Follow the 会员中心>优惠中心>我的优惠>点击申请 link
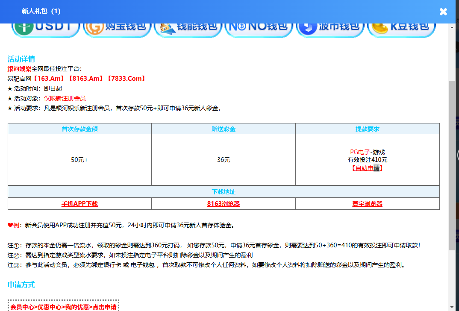This screenshot has height=311, width=459. click(x=63, y=307)
